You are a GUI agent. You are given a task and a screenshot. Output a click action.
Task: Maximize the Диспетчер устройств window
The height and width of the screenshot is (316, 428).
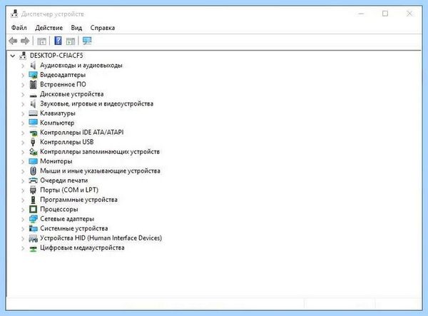point(385,14)
